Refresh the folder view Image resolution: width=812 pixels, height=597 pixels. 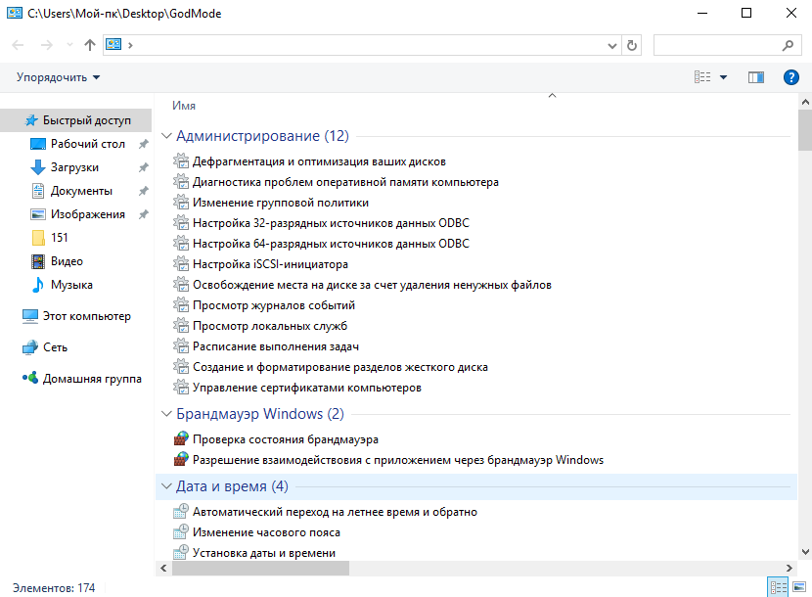[x=632, y=46]
